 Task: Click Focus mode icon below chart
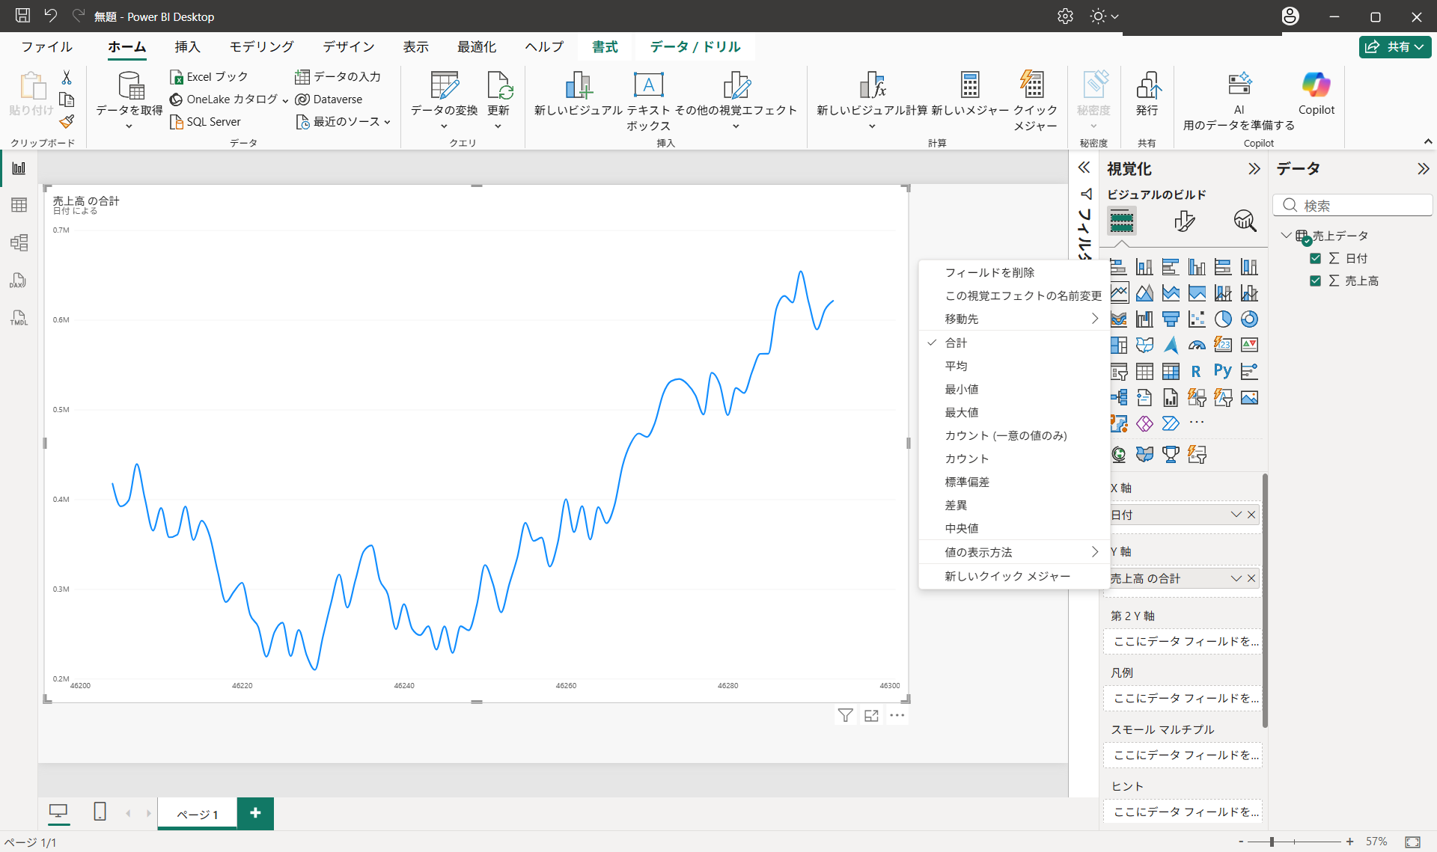coord(871,716)
